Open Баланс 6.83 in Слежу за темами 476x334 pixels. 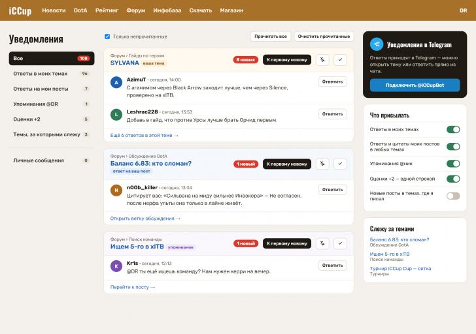coord(399,239)
